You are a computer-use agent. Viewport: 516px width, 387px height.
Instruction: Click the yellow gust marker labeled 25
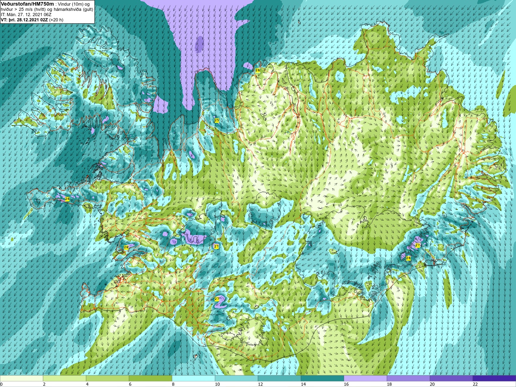[x=216, y=120]
